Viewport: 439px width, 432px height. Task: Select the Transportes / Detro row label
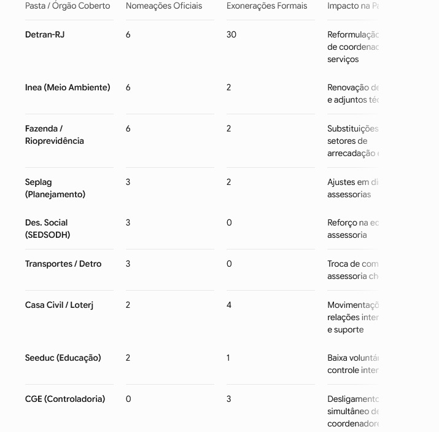tap(63, 264)
